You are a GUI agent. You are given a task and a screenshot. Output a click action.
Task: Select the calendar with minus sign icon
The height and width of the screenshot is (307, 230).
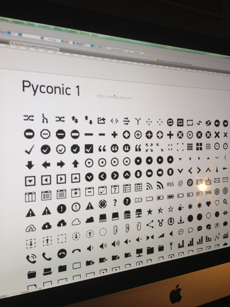(x=89, y=191)
